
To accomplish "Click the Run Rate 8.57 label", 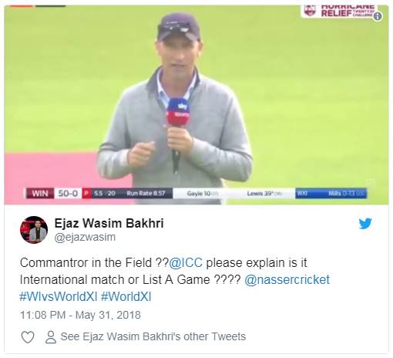I will tap(146, 193).
